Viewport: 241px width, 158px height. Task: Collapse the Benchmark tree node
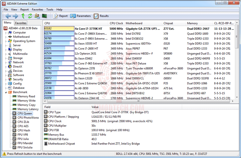click(6, 92)
